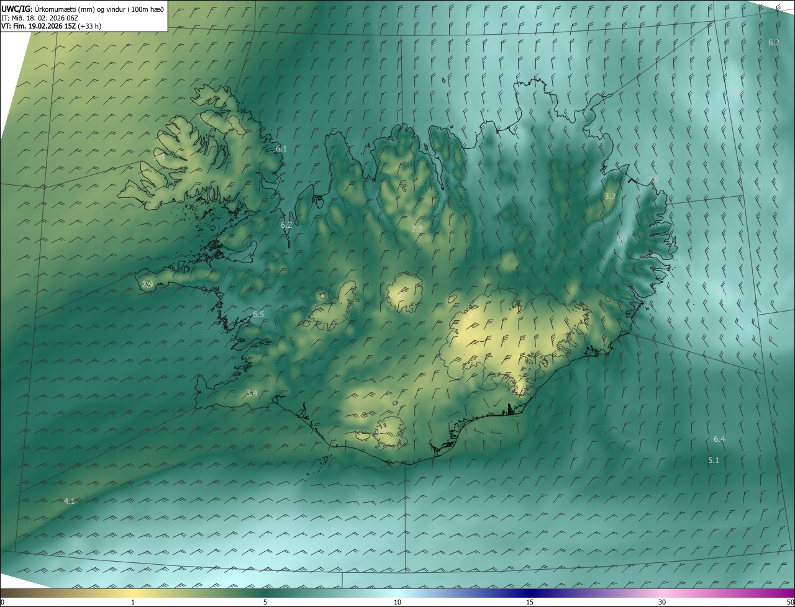The width and height of the screenshot is (795, 607).
Task: Click the VT valid time line
Action: click(x=51, y=26)
